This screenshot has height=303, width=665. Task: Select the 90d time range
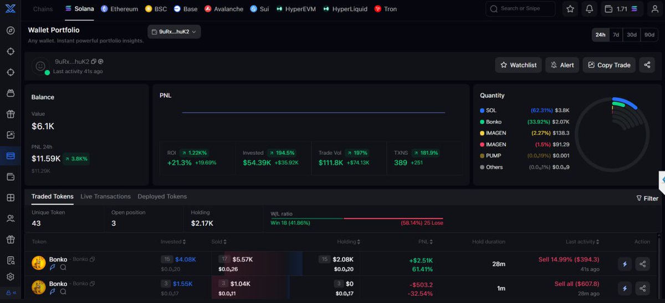point(649,34)
